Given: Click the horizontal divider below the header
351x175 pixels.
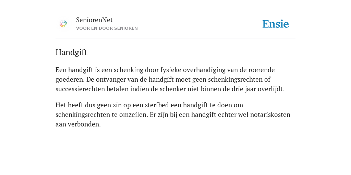Looking at the screenshot, I should (x=175, y=39).
